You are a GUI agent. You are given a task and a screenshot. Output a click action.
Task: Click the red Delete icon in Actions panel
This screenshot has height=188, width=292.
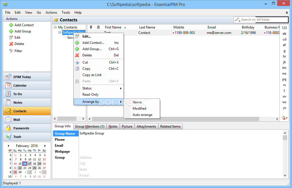pyautogui.click(x=11, y=44)
